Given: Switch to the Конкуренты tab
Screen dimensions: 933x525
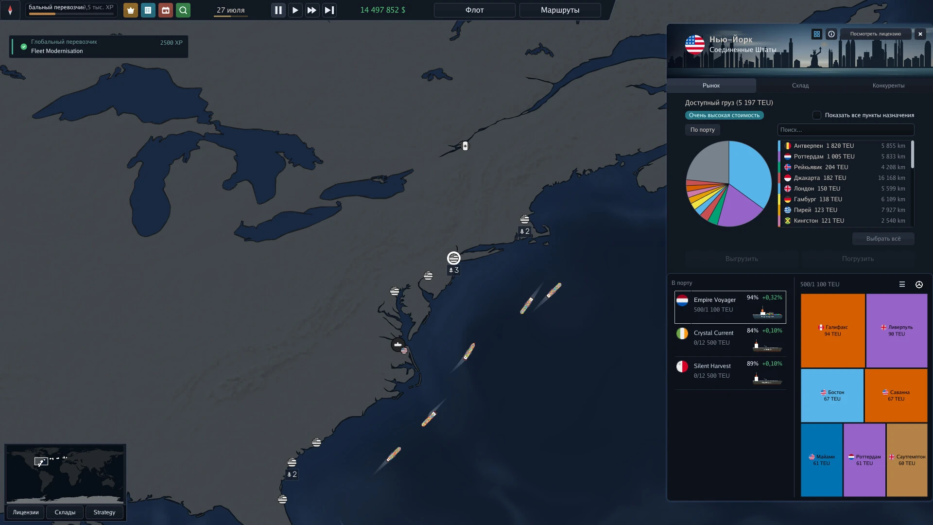Looking at the screenshot, I should tap(888, 86).
